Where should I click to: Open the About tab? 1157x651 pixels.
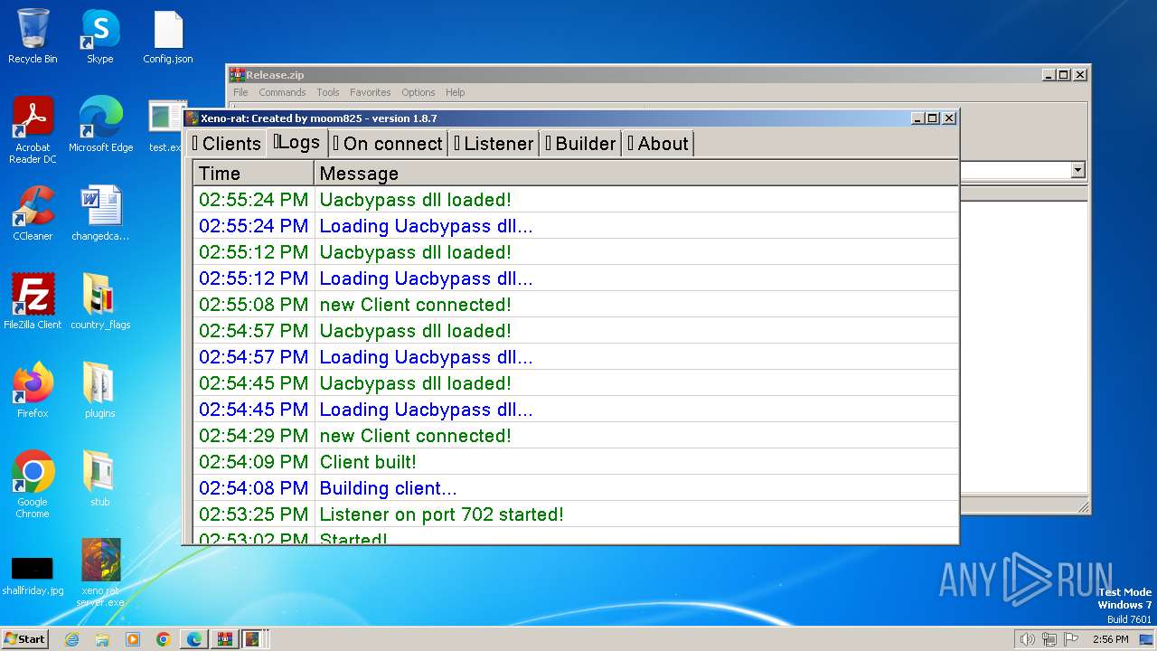pos(658,143)
